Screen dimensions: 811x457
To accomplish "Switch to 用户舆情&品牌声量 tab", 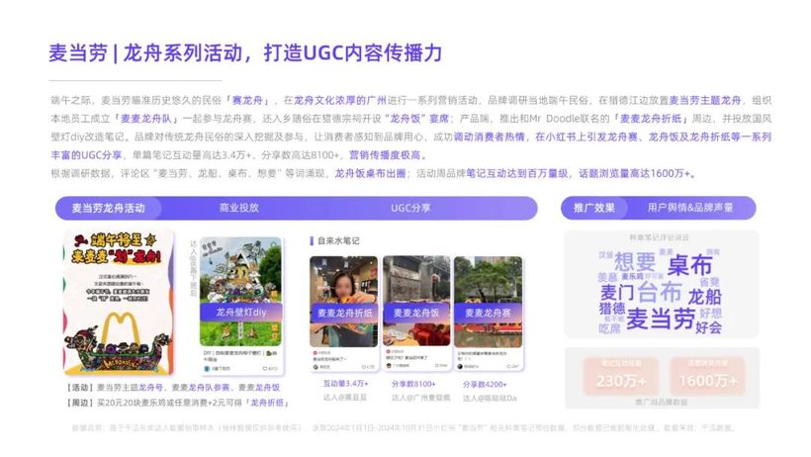I will pos(690,208).
